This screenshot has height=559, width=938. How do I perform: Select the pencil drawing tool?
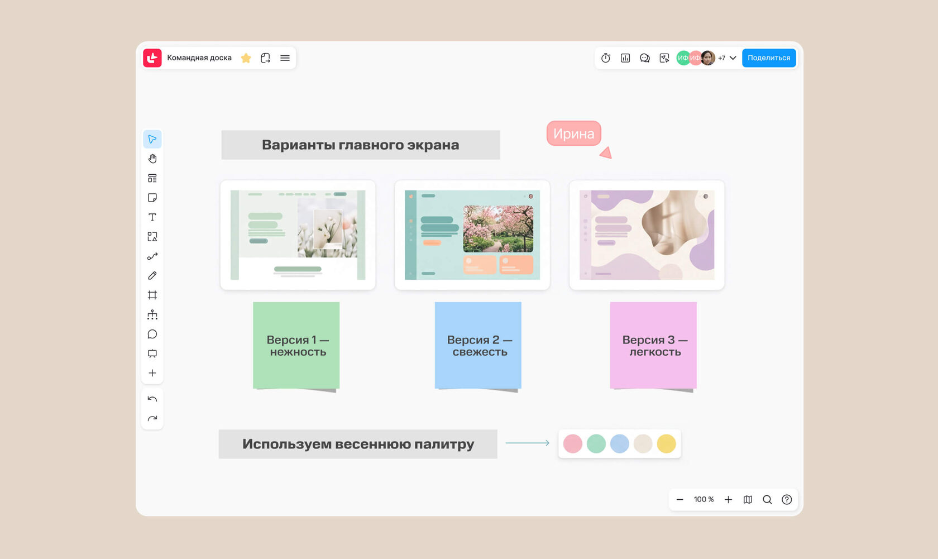point(152,276)
